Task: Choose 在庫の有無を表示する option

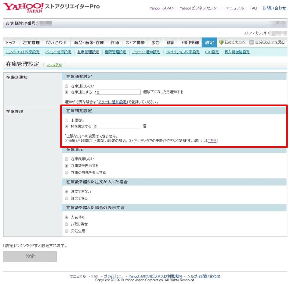Action: pos(67,173)
